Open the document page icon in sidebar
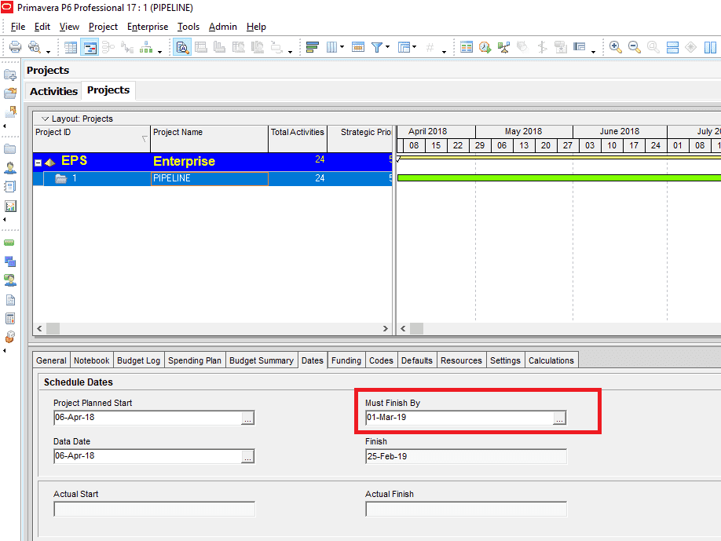 [x=10, y=300]
